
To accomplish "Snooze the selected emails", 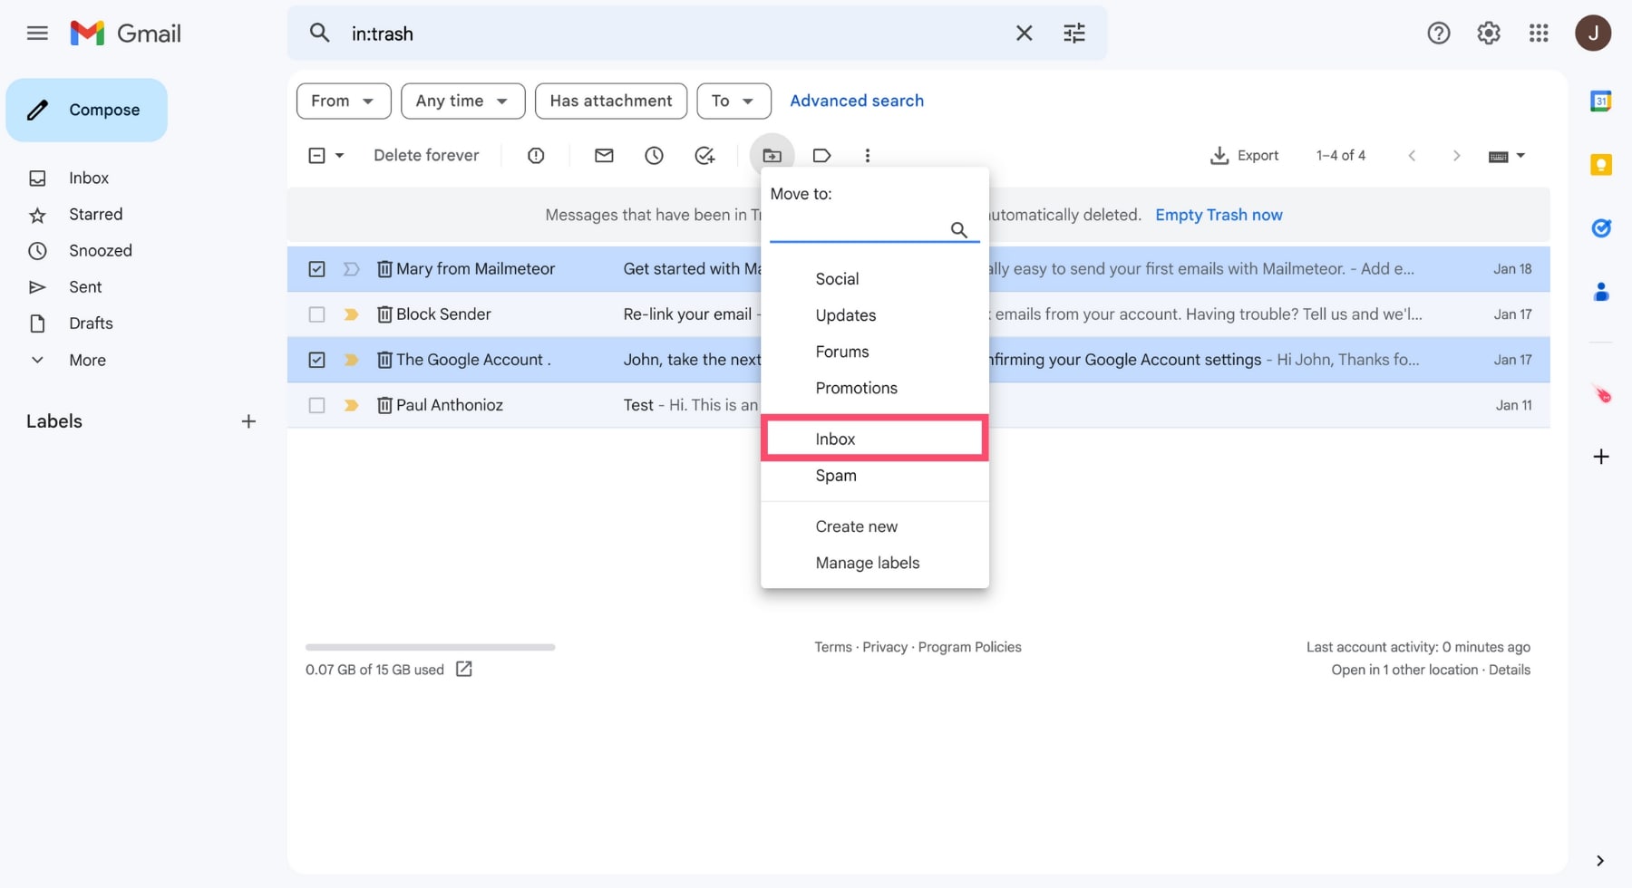I will pyautogui.click(x=655, y=155).
